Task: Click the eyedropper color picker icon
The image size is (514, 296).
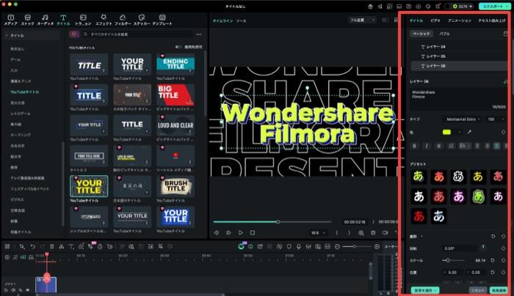Action: coord(469,132)
